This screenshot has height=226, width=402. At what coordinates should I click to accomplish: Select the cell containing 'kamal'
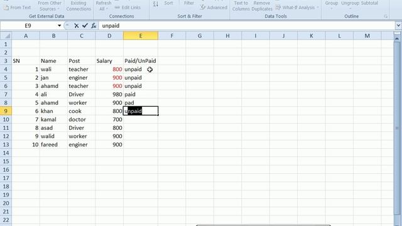tap(53, 119)
